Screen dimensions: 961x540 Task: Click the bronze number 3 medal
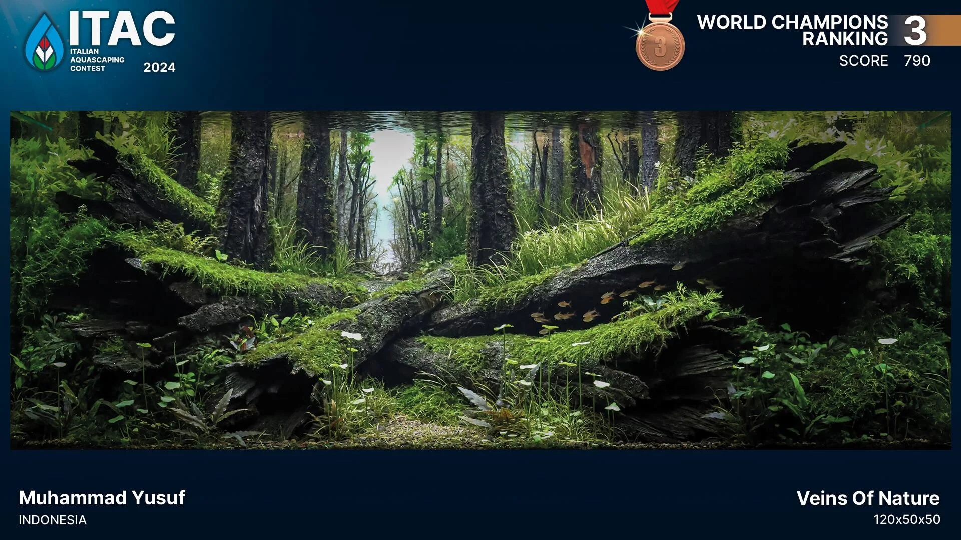pos(660,47)
